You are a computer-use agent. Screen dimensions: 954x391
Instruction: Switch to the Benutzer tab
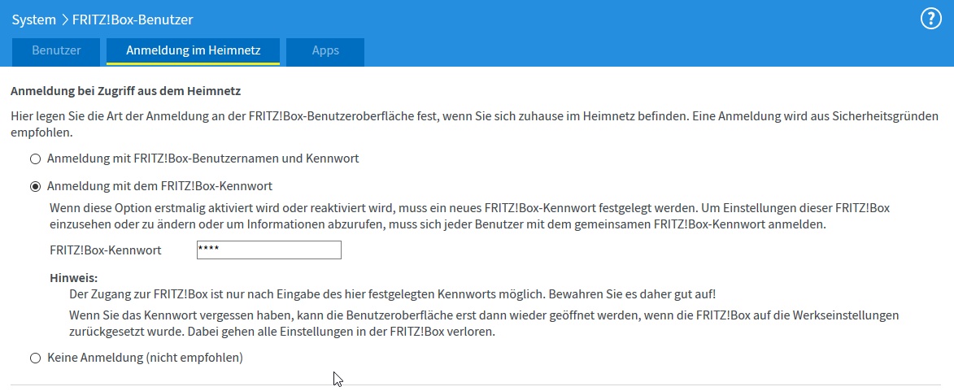(56, 51)
